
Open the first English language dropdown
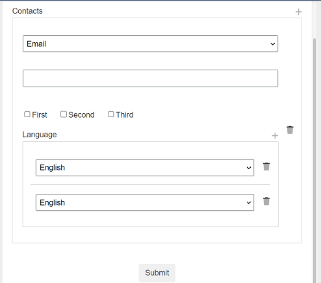click(x=145, y=168)
